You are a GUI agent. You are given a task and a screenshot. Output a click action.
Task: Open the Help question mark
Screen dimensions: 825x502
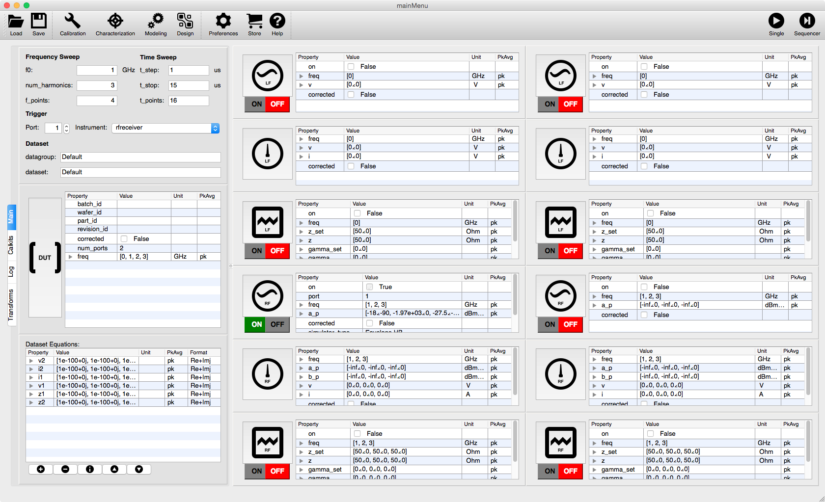pyautogui.click(x=277, y=21)
